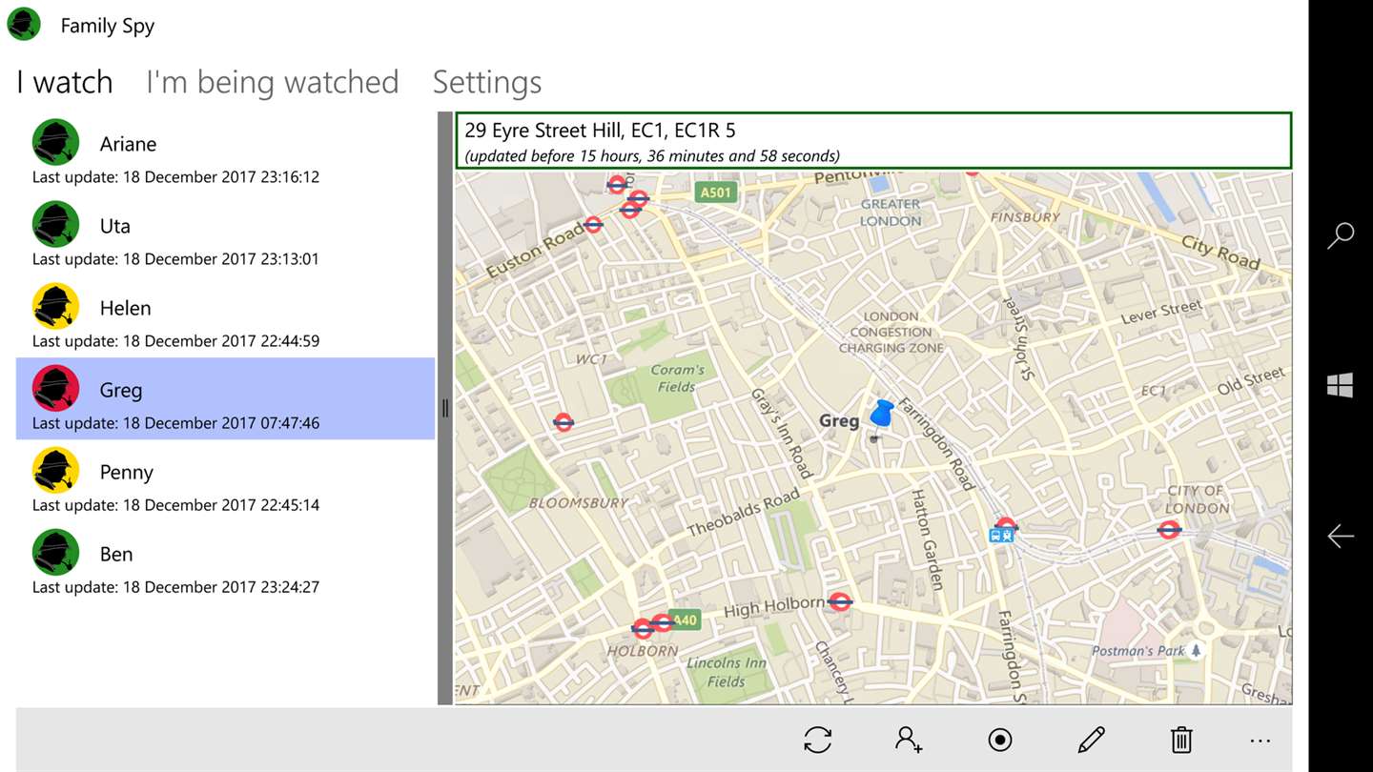1373x772 pixels.
Task: Click Coram's Fields label on map
Action: [677, 378]
